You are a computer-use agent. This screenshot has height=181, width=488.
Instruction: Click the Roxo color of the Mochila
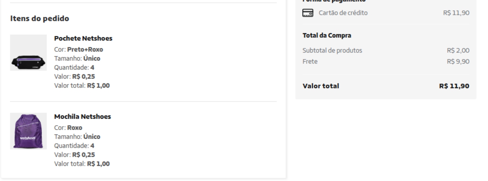tap(74, 128)
